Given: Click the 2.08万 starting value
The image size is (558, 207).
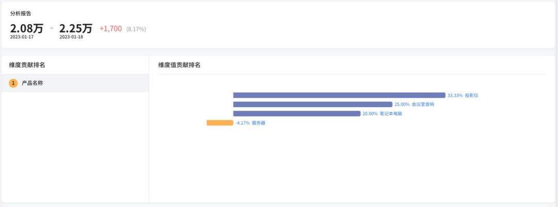Looking at the screenshot, I should (x=26, y=28).
